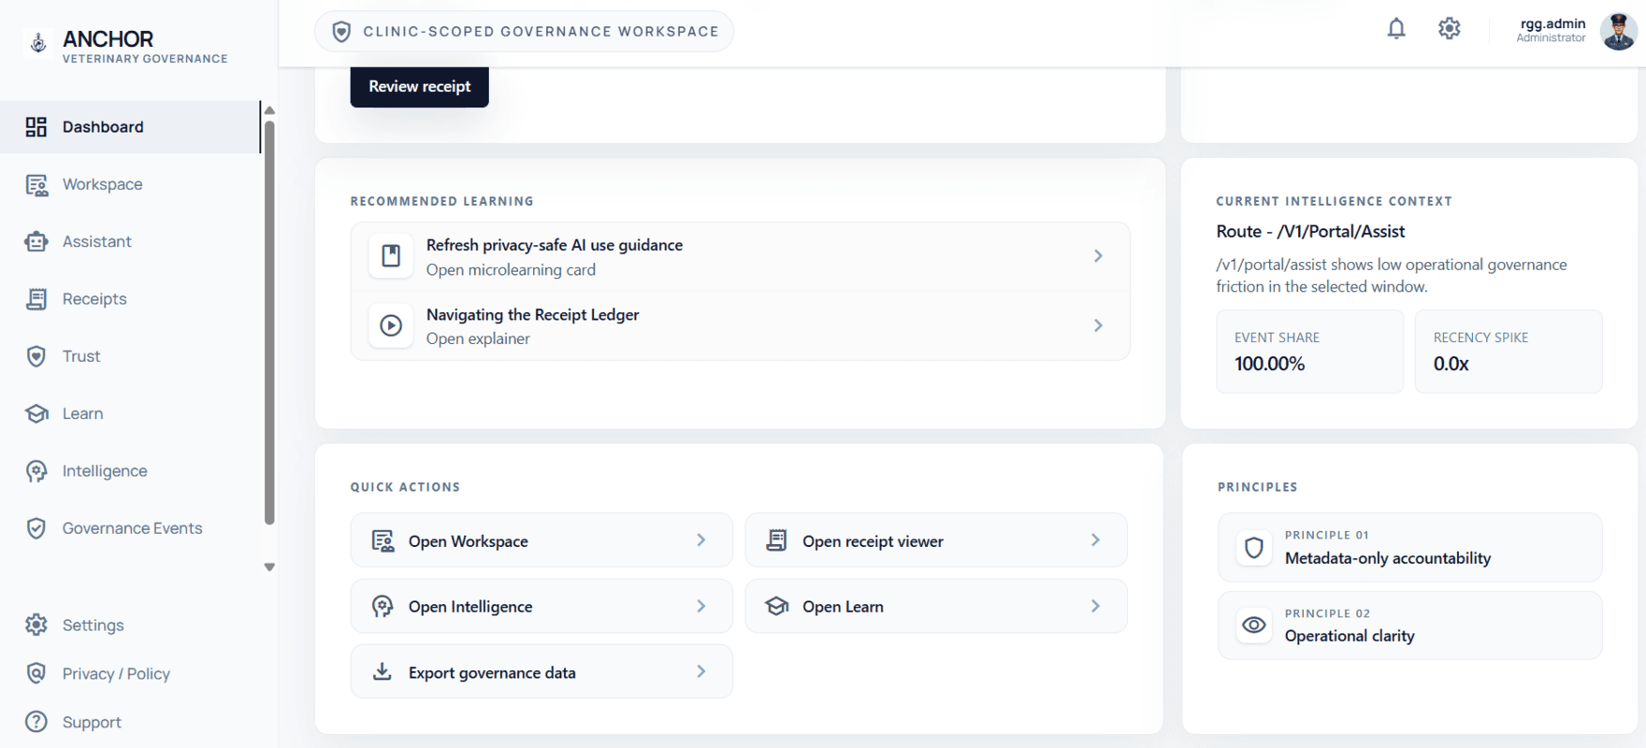
Task: Click sidebar scroll down arrow
Action: [269, 567]
